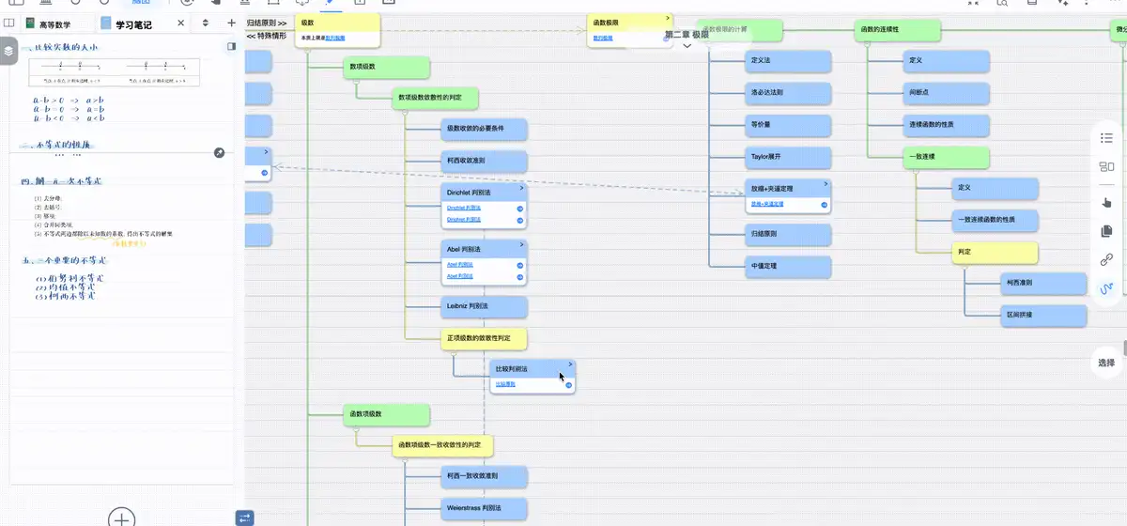The width and height of the screenshot is (1127, 526).
Task: Click arrow circle beside second Dirichlet link
Action: pyautogui.click(x=519, y=221)
